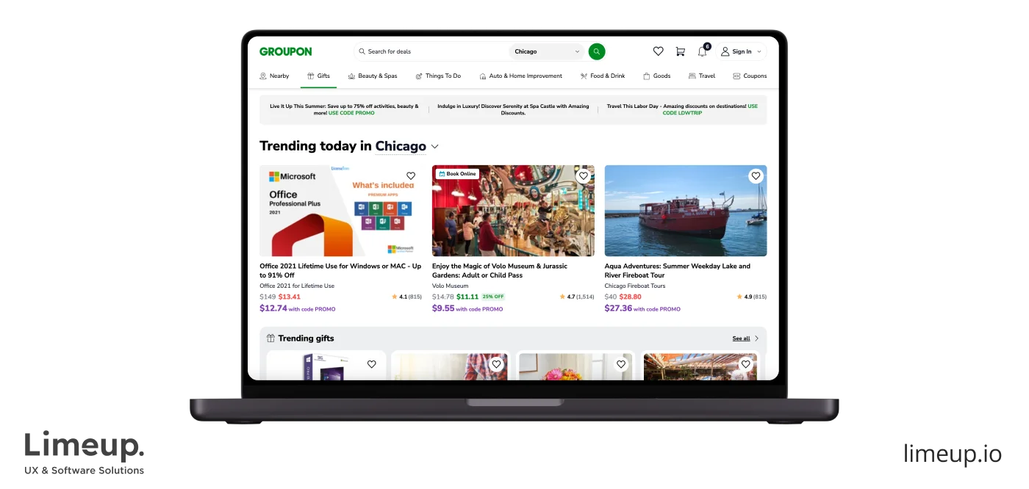Click the See all link for Trending gifts
The height and width of the screenshot is (489, 1029).
(x=741, y=338)
